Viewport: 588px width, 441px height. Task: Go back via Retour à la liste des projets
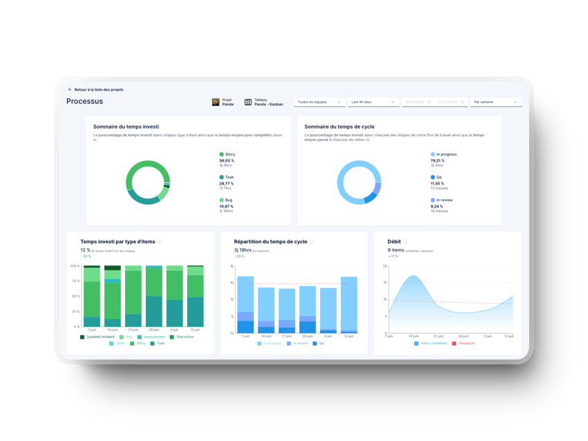pos(99,90)
